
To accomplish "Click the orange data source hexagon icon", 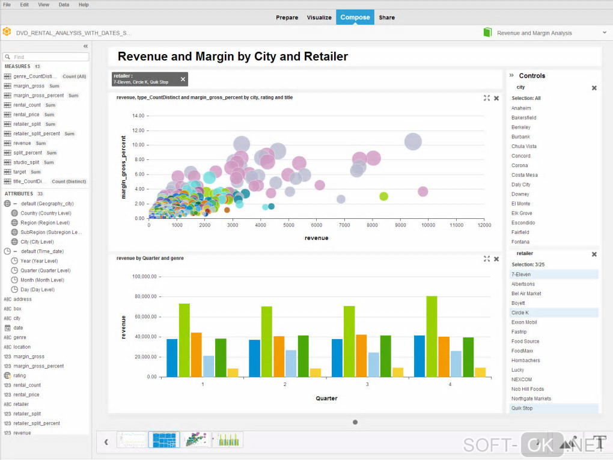I will point(7,32).
